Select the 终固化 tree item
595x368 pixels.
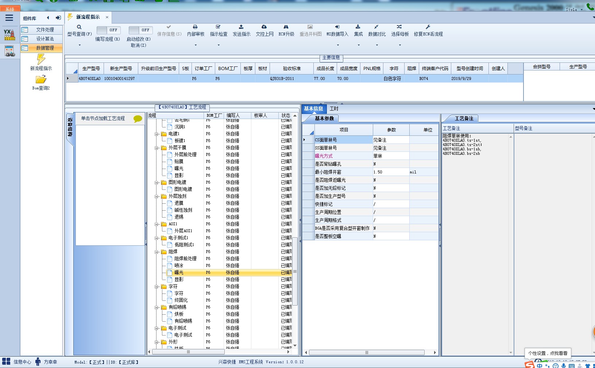[x=181, y=300]
